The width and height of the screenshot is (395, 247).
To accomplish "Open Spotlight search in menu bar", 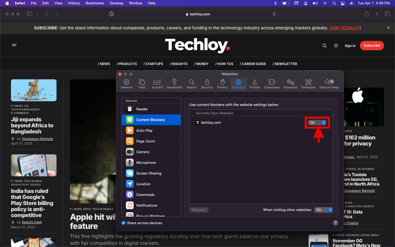I will (x=334, y=3).
